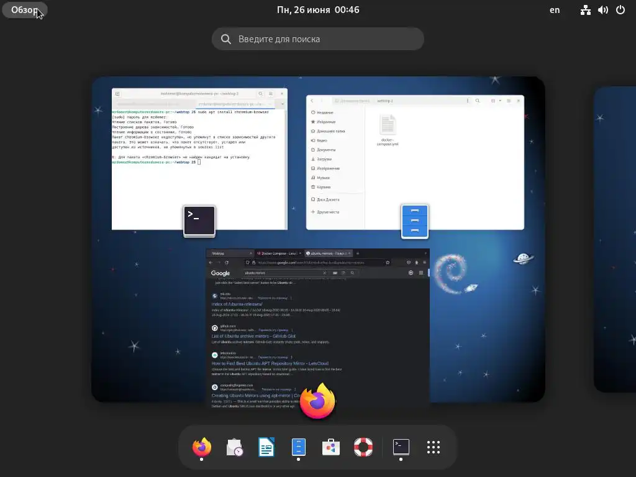The width and height of the screenshot is (636, 477).
Task: Click the Введите для поиска field
Action: click(318, 39)
